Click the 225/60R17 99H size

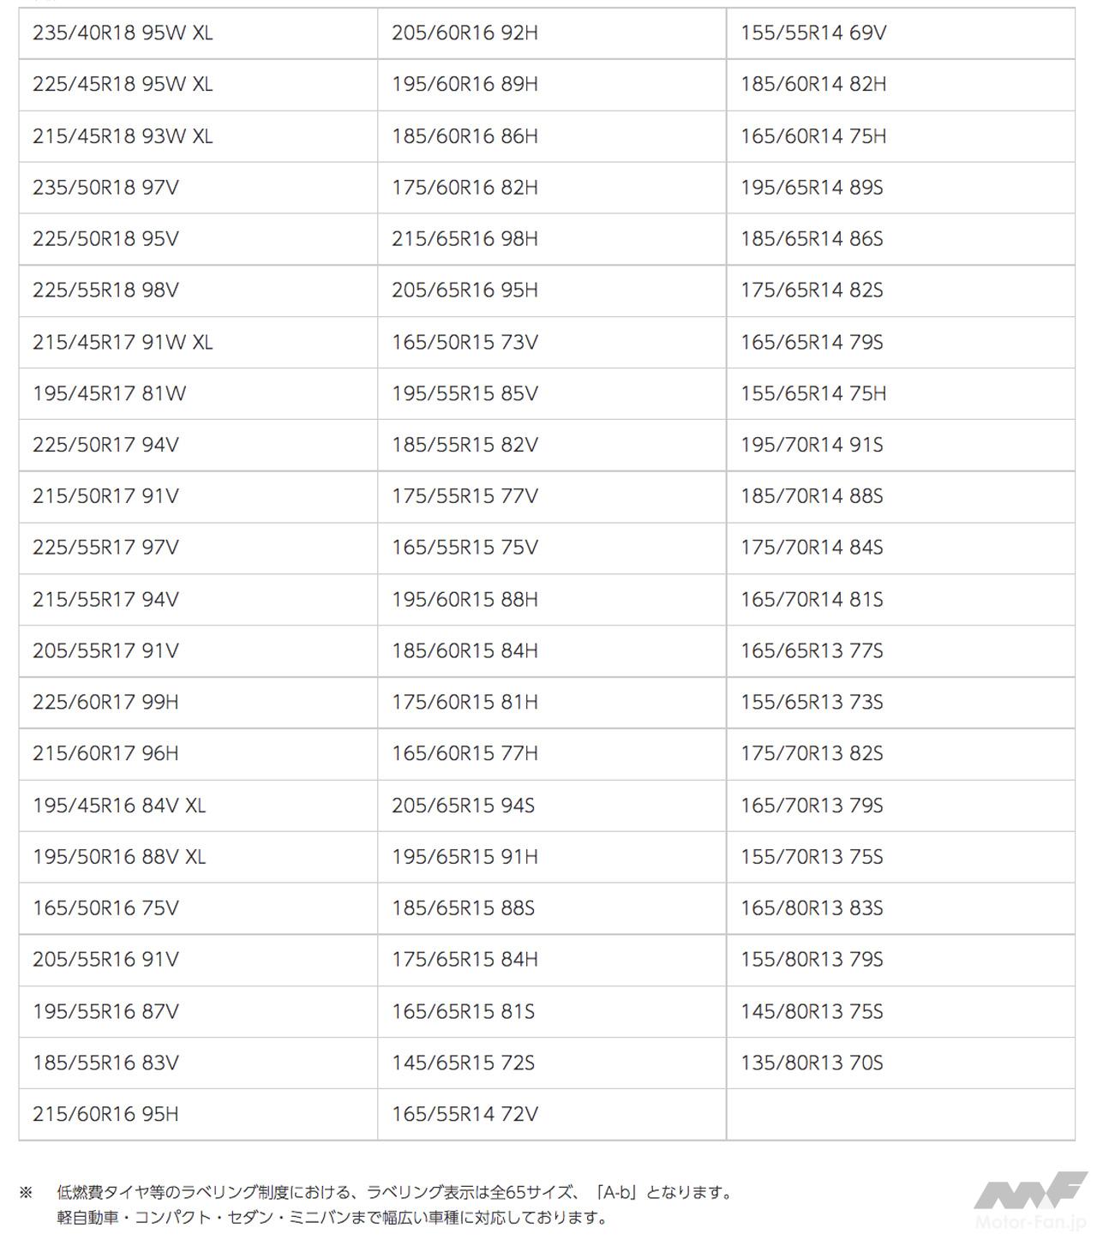(x=105, y=703)
